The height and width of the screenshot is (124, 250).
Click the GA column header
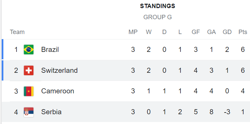tap(212, 32)
